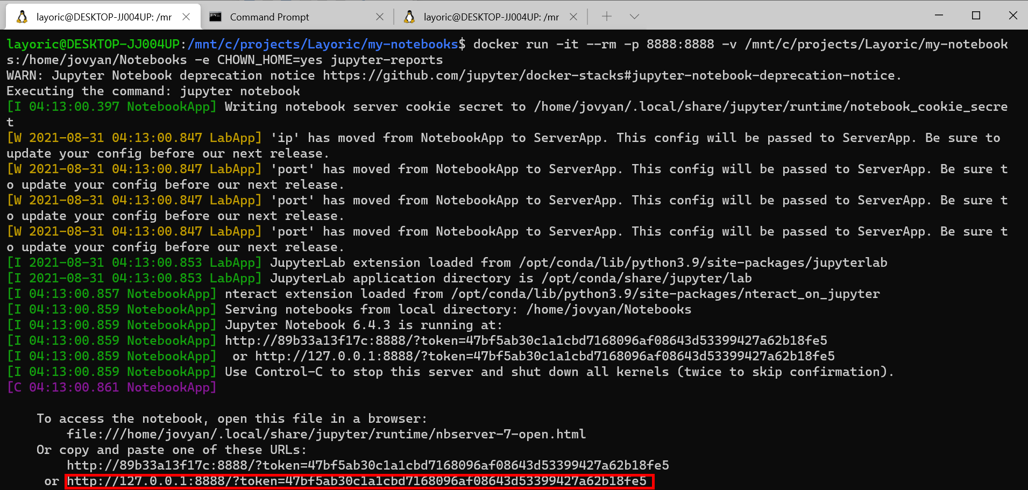
Task: Click Linux penguin icon on third tab
Action: click(409, 17)
